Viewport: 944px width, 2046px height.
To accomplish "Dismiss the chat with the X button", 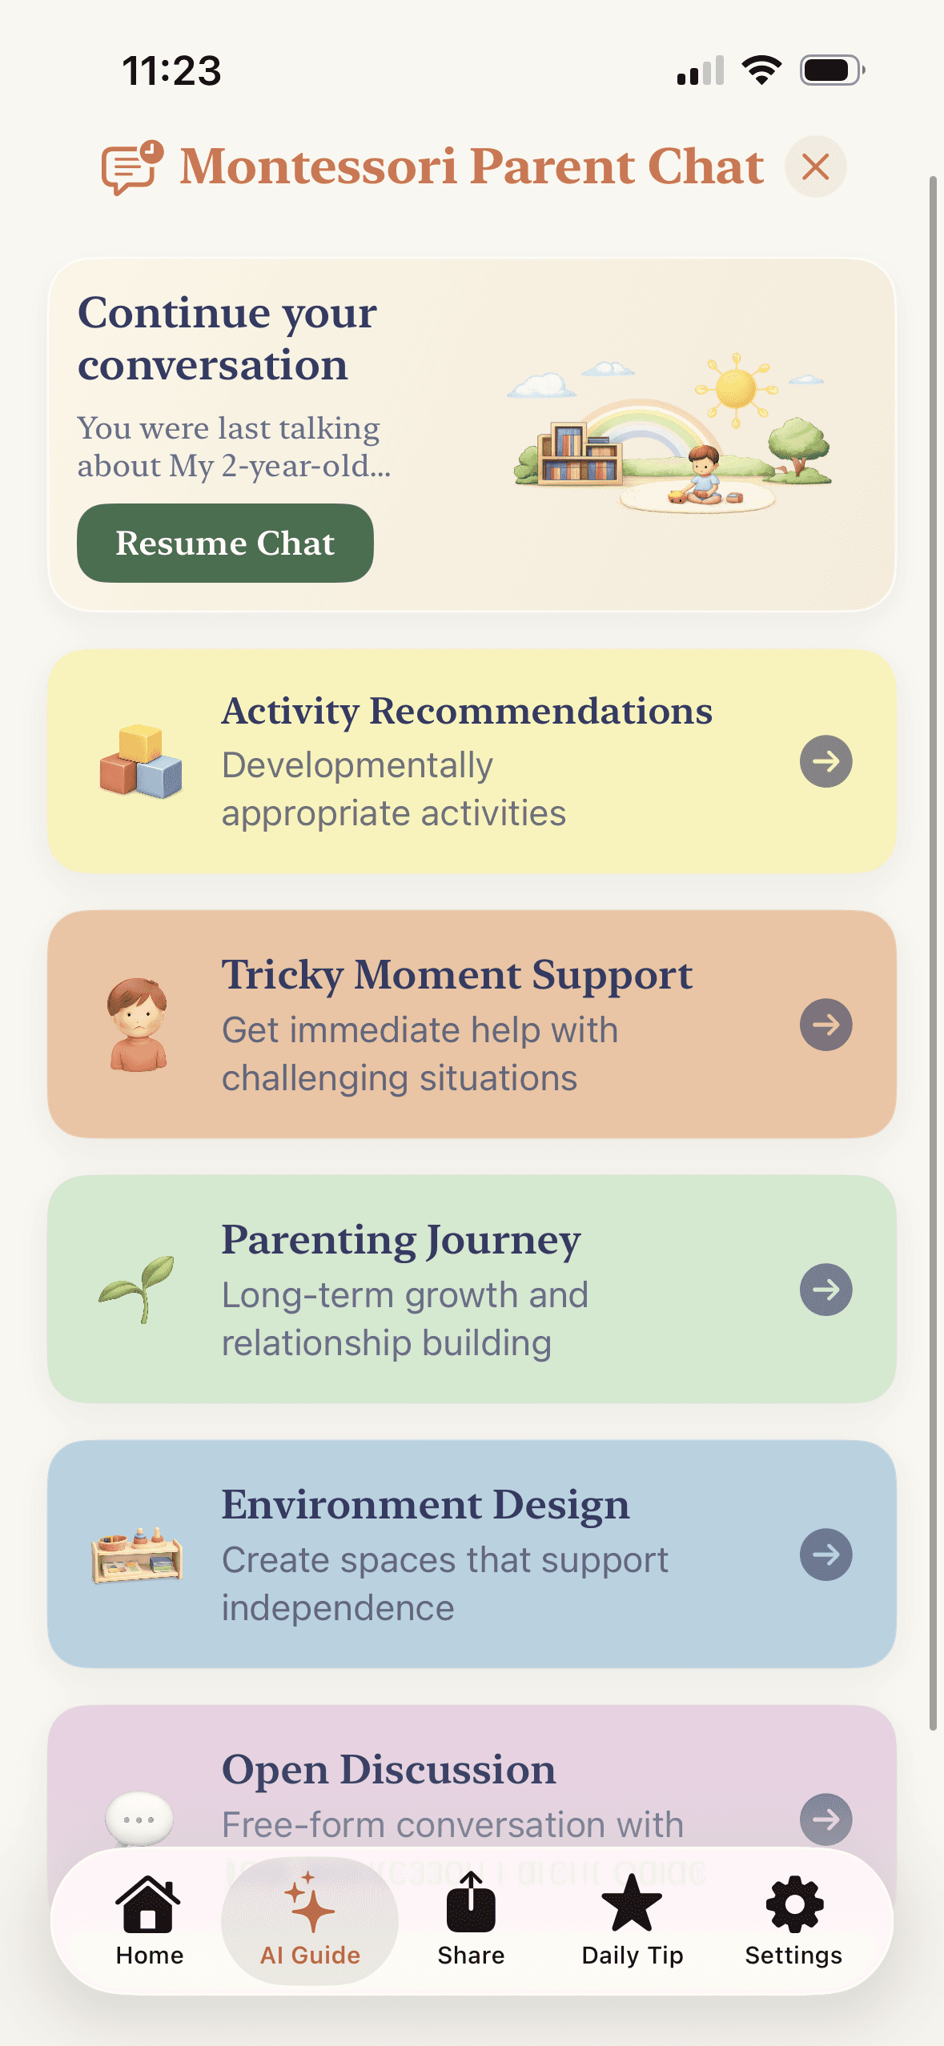I will (x=815, y=166).
